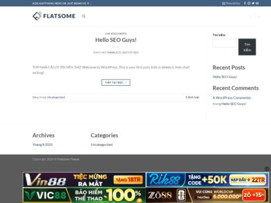Open Uncategorized under Categories
The height and width of the screenshot is (203, 271).
click(x=102, y=144)
